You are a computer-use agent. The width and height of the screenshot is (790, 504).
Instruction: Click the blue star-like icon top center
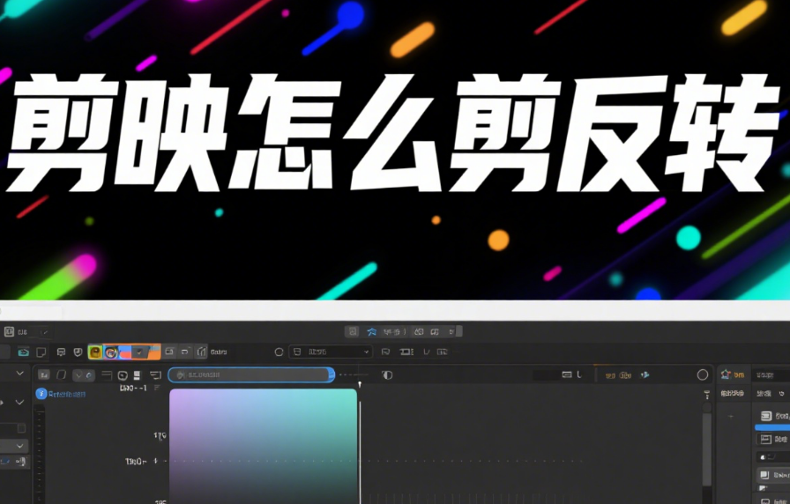click(372, 332)
